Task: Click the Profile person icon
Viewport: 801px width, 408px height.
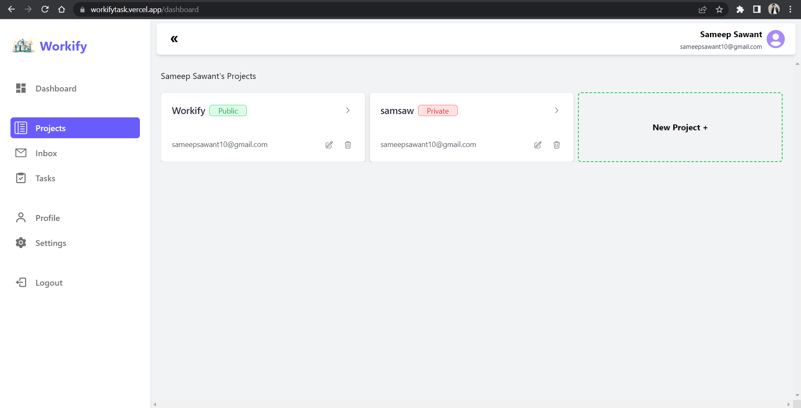Action: pyautogui.click(x=21, y=218)
